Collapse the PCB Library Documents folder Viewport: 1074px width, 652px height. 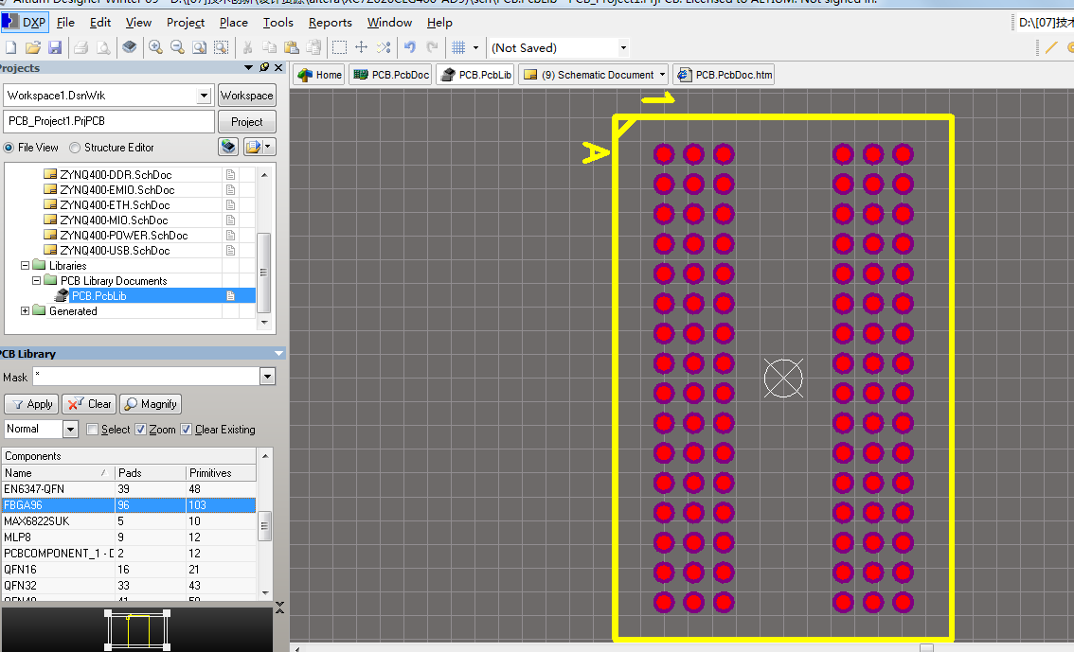click(36, 280)
